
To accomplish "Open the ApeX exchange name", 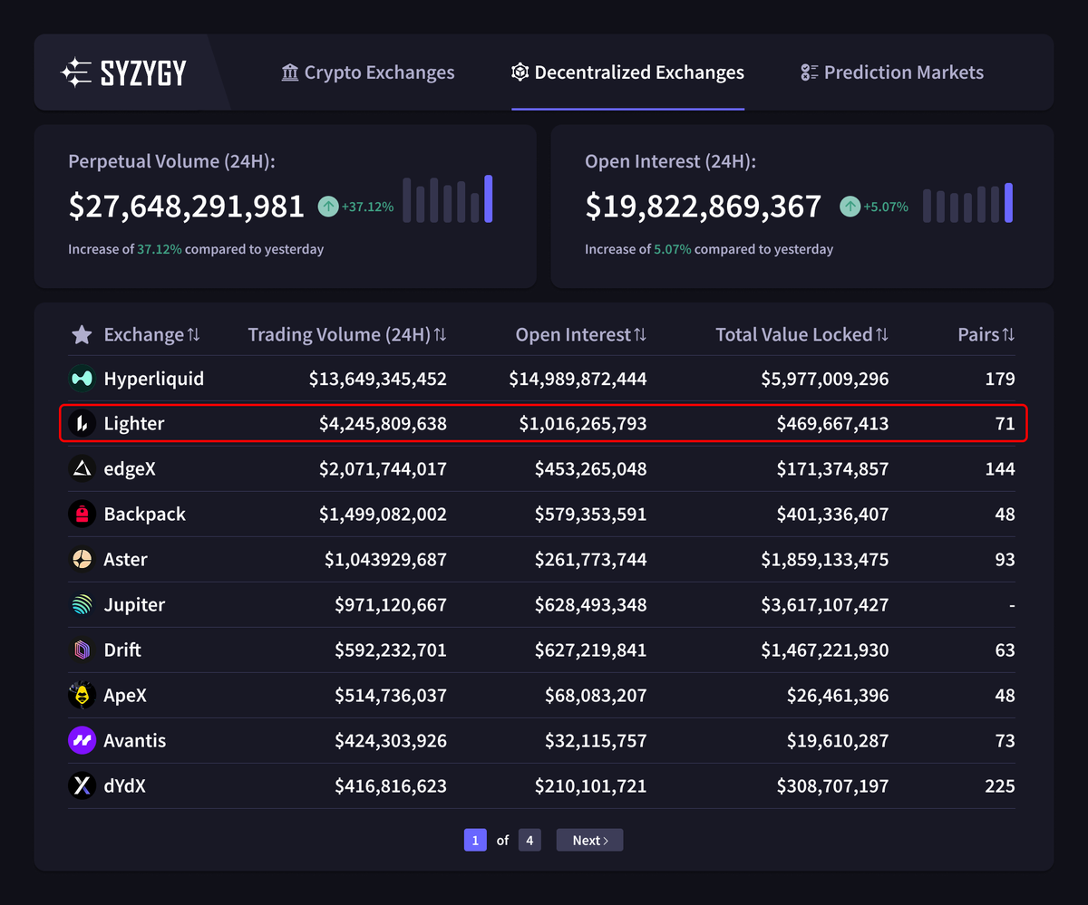I will click(125, 695).
